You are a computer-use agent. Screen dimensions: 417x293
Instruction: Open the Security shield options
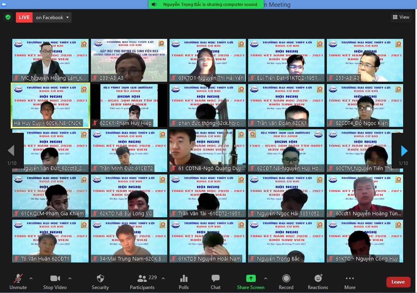pos(100,282)
